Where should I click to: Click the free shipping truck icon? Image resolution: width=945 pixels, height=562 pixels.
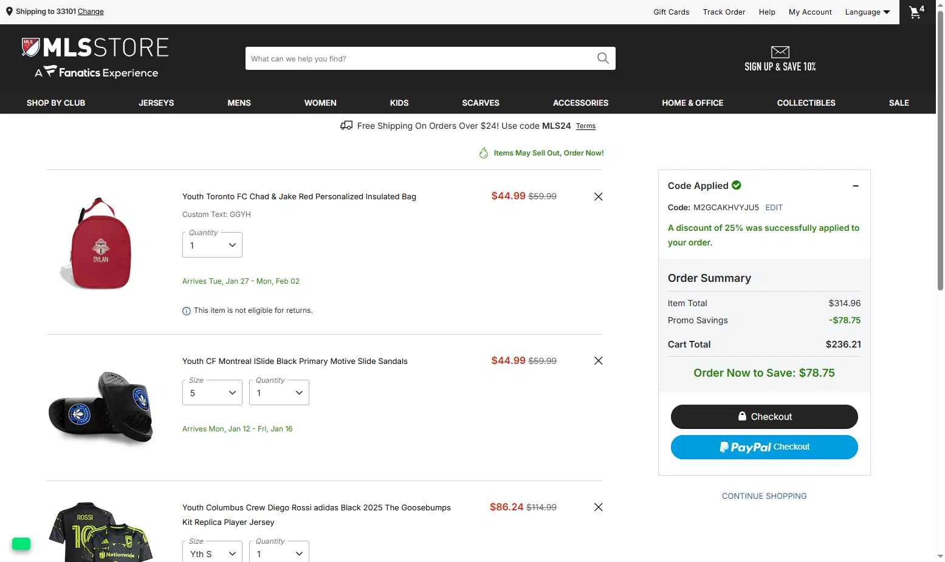tap(346, 125)
